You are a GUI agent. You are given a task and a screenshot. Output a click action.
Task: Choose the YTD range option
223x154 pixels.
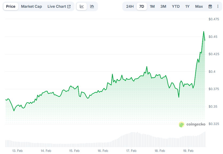[x=176, y=6]
